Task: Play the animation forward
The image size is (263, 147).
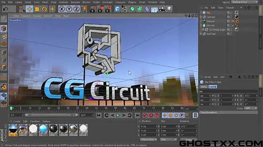Action: (118, 115)
